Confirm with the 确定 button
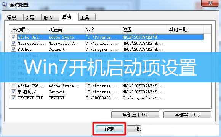221x137 pixels. [109, 129]
